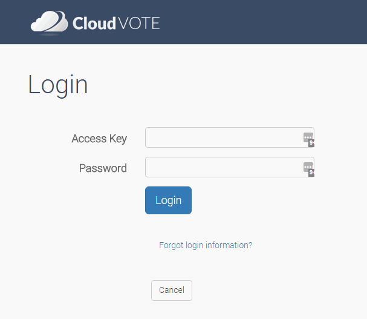Click the "Password" field label
The image size is (367, 319).
(103, 168)
